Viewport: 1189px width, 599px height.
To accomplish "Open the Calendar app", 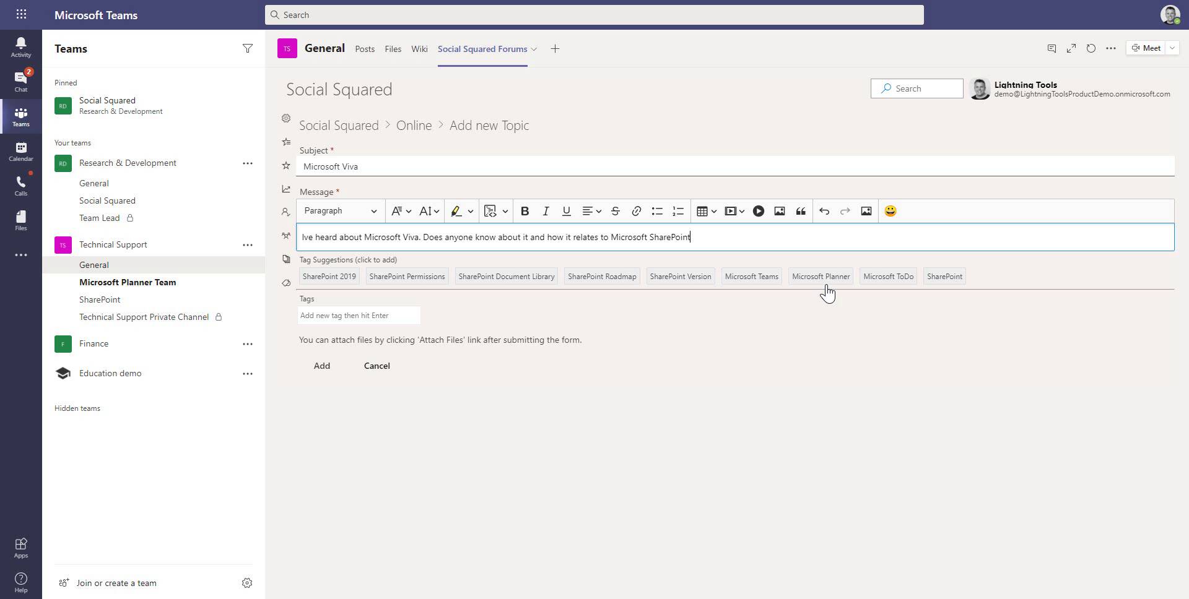I will click(x=20, y=151).
